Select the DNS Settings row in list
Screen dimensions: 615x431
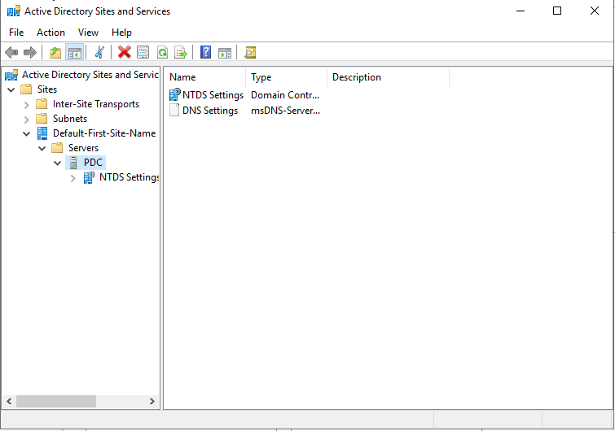pyautogui.click(x=210, y=111)
